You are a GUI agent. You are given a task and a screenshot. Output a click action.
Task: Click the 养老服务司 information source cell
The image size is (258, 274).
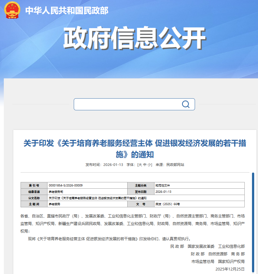pos(55,192)
